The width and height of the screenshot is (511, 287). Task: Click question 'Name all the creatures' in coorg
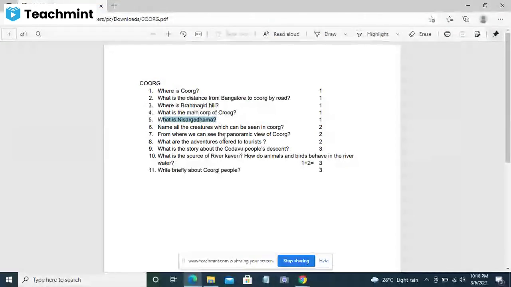(221, 127)
